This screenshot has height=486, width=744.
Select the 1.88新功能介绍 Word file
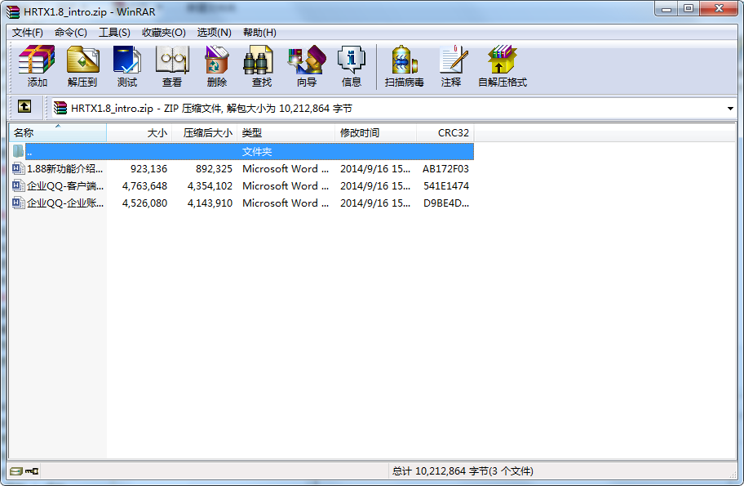click(x=64, y=169)
